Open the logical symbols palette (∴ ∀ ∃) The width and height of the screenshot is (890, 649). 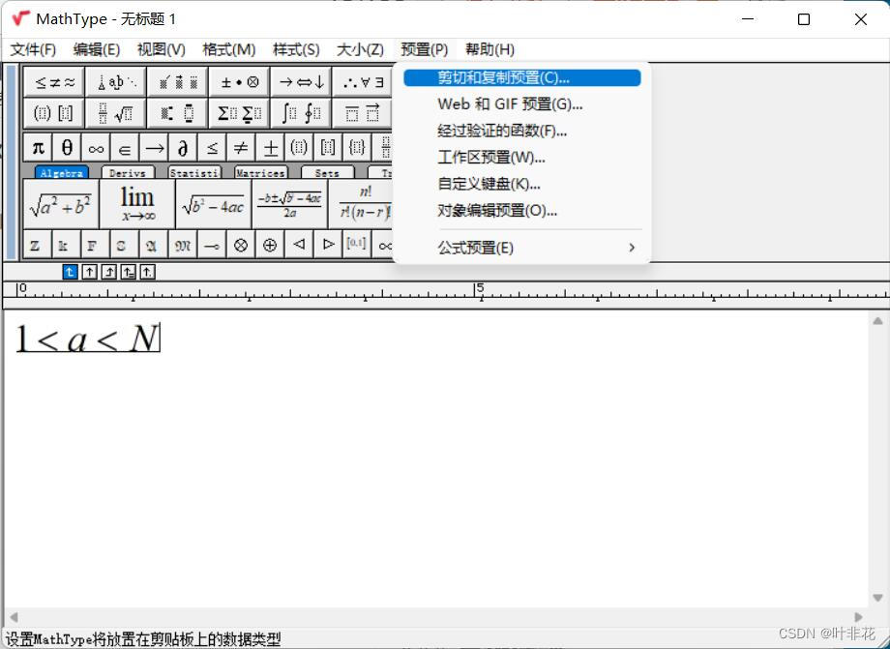tap(362, 82)
